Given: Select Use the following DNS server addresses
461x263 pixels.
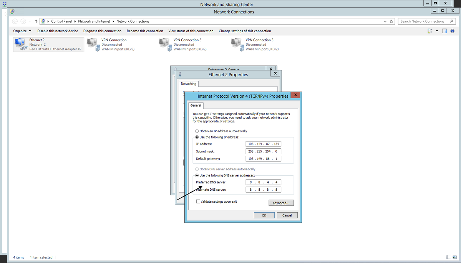Looking at the screenshot, I should pos(197,175).
